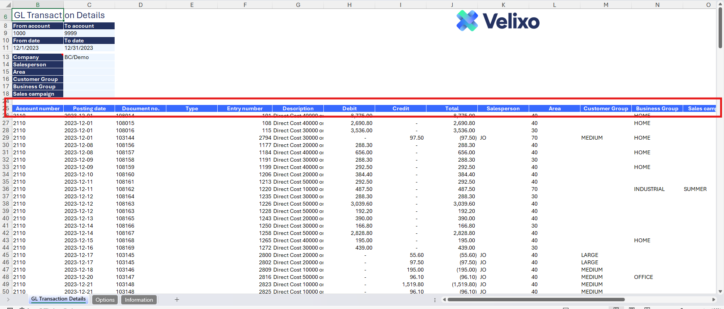The image size is (724, 309).
Task: Select row 36 header
Action: 6,189
